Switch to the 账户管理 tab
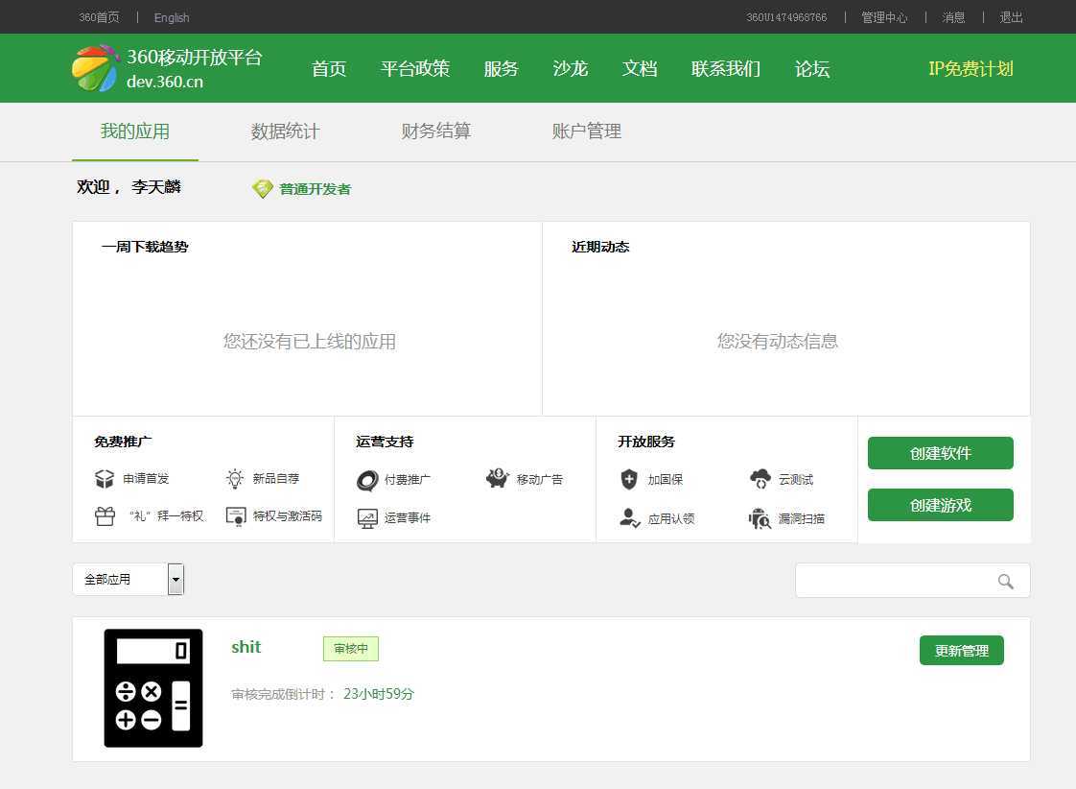 tap(587, 131)
